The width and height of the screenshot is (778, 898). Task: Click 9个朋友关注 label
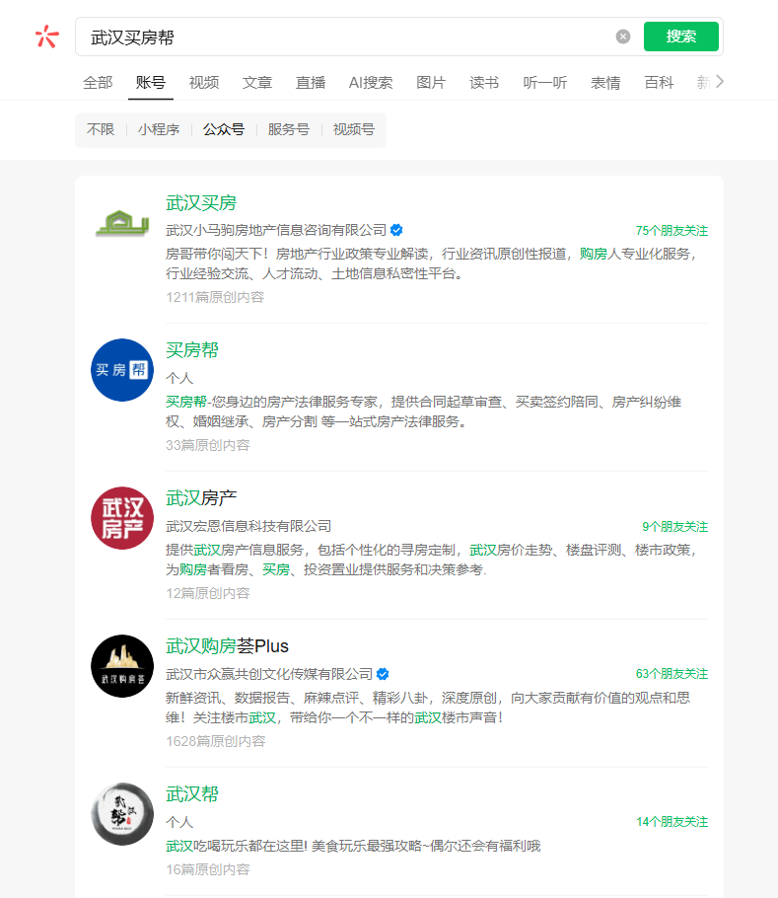pos(674,527)
